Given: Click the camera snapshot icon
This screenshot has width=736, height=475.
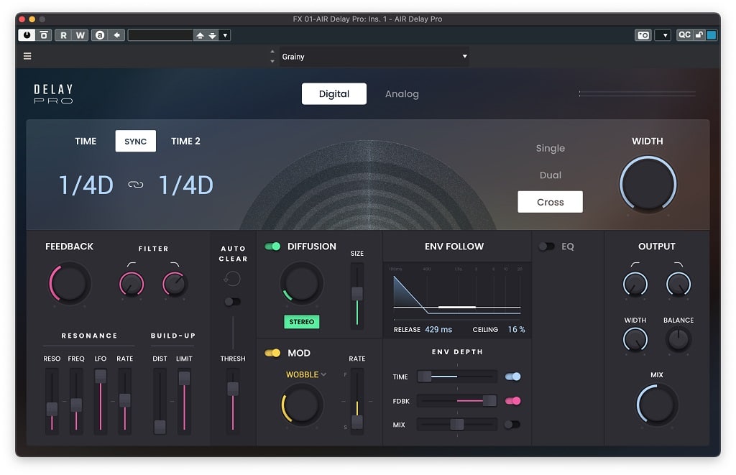Looking at the screenshot, I should click(643, 35).
